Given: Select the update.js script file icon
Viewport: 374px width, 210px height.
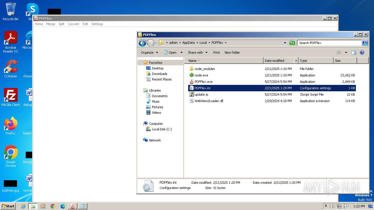Looking at the screenshot, I should click(192, 94).
